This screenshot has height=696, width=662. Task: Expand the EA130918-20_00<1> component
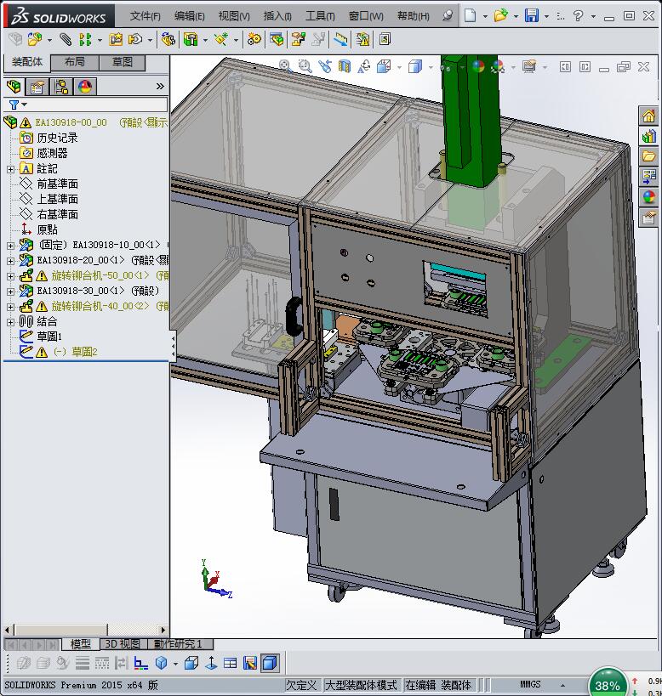pyautogui.click(x=11, y=261)
